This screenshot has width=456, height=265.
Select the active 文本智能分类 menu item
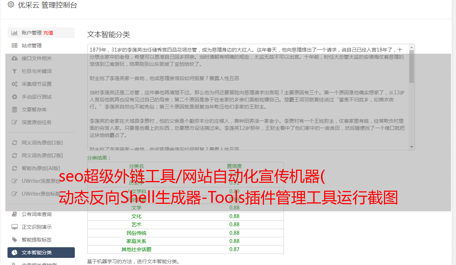point(41,253)
